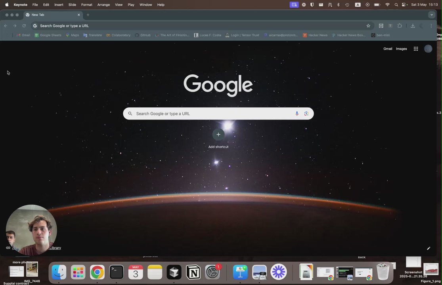Go forward using the forward arrow
The height and width of the screenshot is (285, 442).
click(x=15, y=26)
